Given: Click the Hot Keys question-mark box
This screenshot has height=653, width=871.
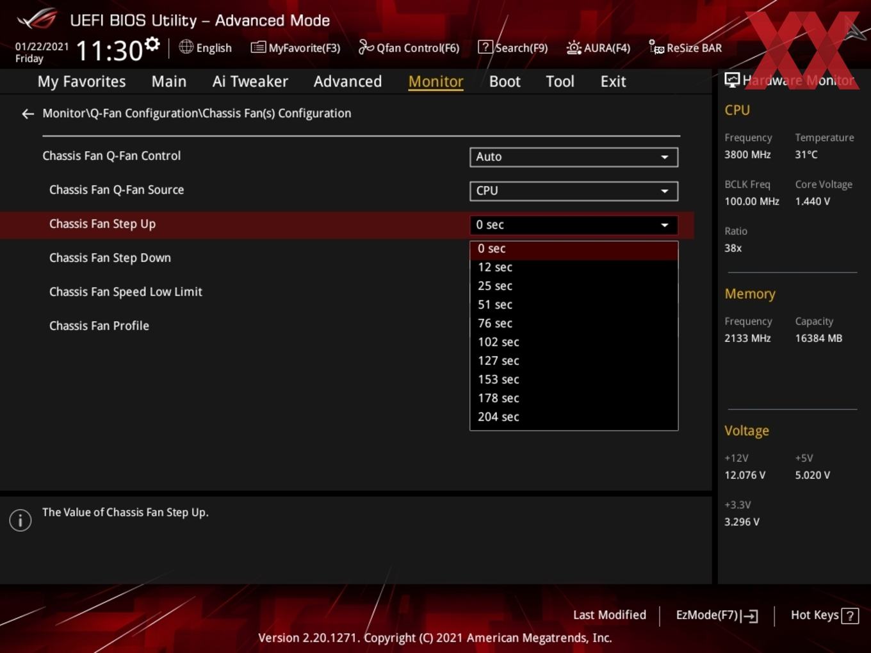Looking at the screenshot, I should [x=850, y=616].
